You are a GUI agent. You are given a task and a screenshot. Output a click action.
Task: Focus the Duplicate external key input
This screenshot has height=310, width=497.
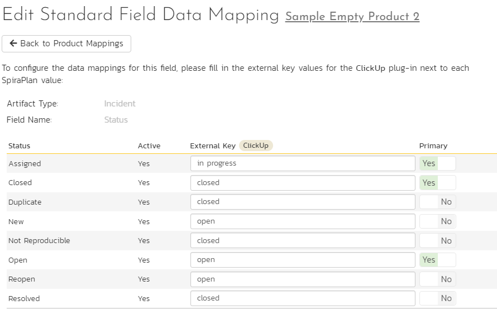tap(303, 202)
